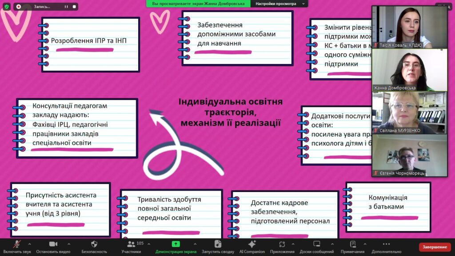Open Доски сообщений whiteboards icon
The height and width of the screenshot is (256, 455).
point(317,244)
